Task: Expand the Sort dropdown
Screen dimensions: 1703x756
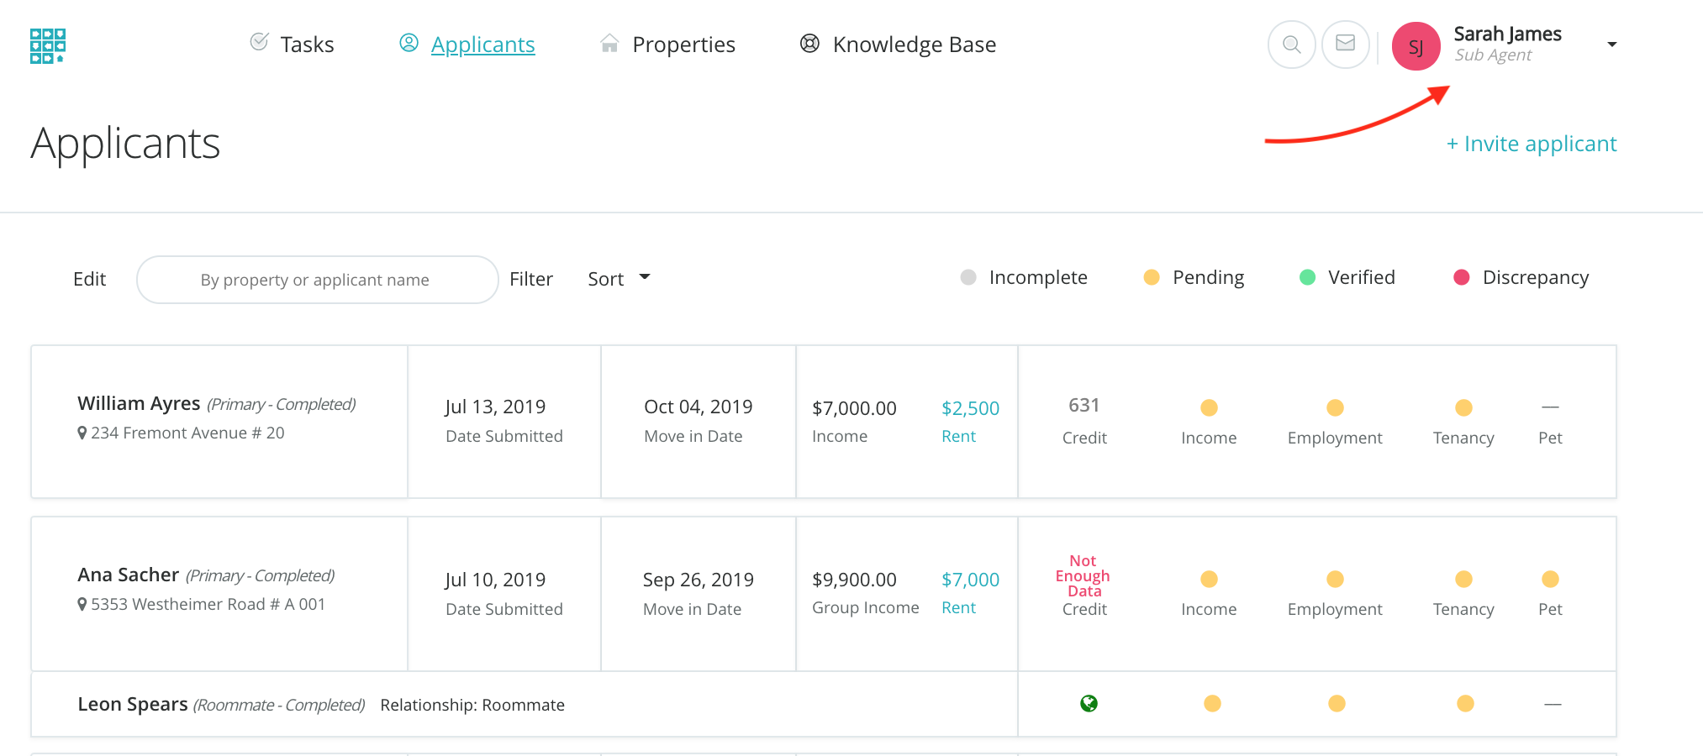Action: [x=619, y=279]
